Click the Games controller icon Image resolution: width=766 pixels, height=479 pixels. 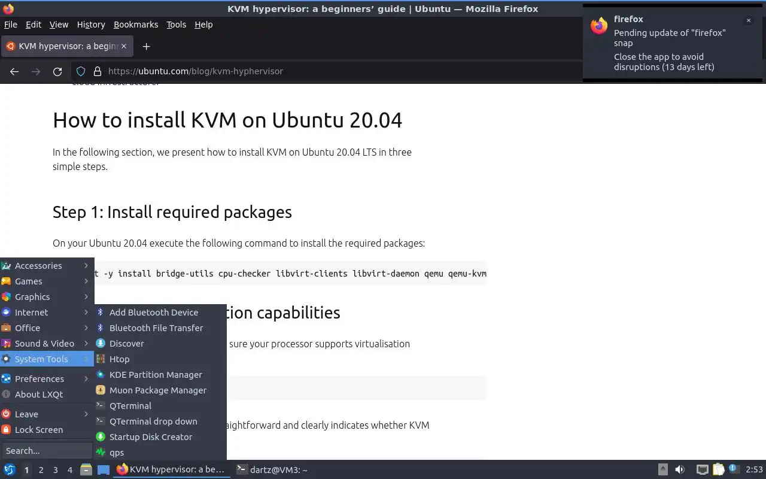pos(6,281)
